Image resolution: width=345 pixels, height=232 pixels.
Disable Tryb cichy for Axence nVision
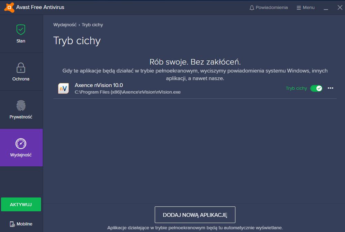click(316, 88)
